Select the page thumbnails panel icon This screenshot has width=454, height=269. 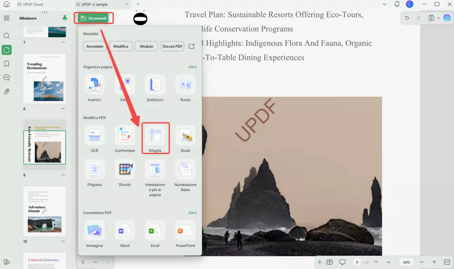[7, 50]
